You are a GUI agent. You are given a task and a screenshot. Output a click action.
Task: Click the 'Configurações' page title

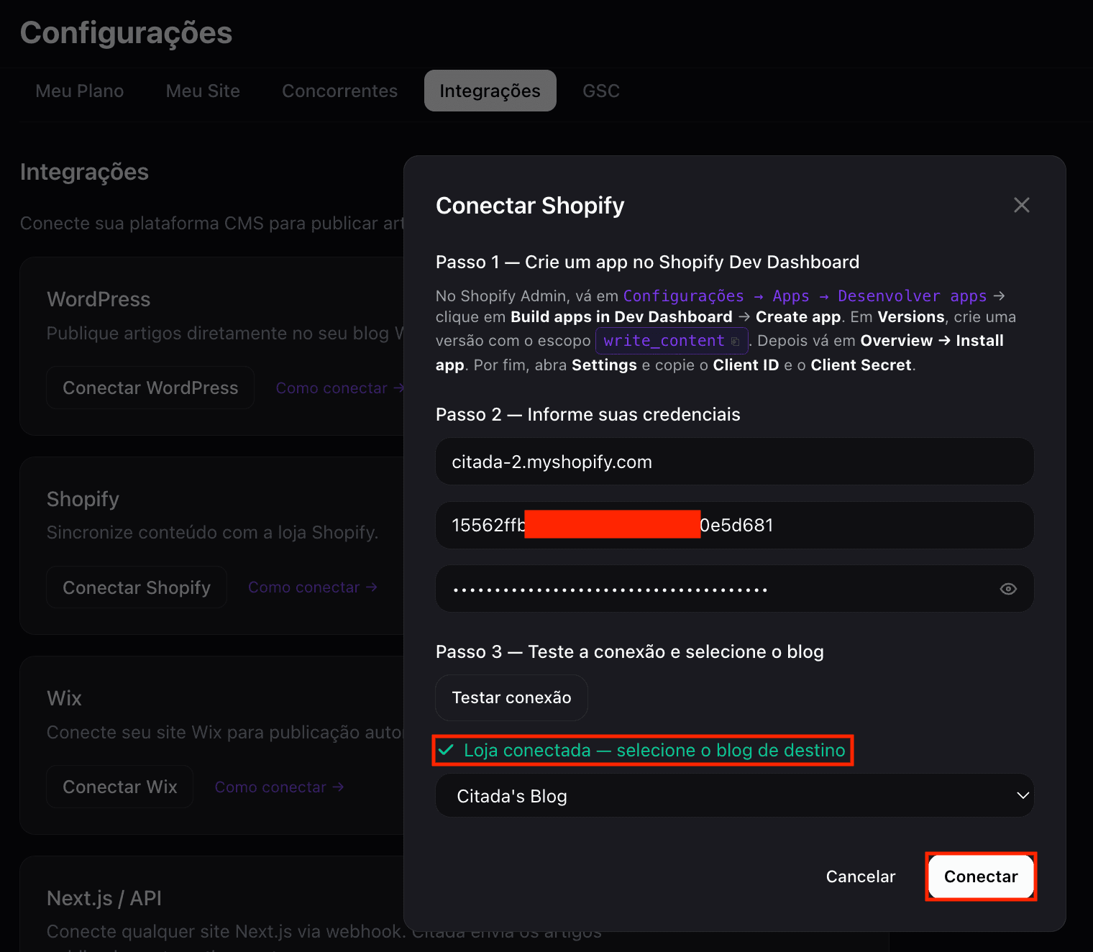[126, 33]
